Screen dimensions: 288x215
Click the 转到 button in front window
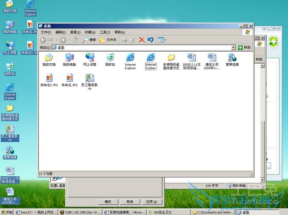point(244,48)
